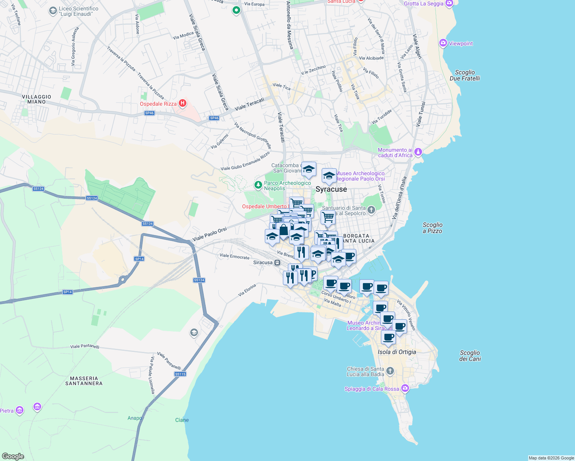Click a coffee cup marker on Isola di Ortigia
575x461 pixels.
point(388,337)
